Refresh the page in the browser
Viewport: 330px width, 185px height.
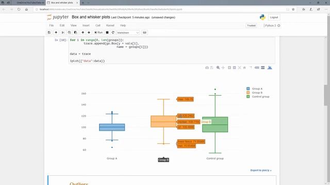pyautogui.click(x=19, y=9)
